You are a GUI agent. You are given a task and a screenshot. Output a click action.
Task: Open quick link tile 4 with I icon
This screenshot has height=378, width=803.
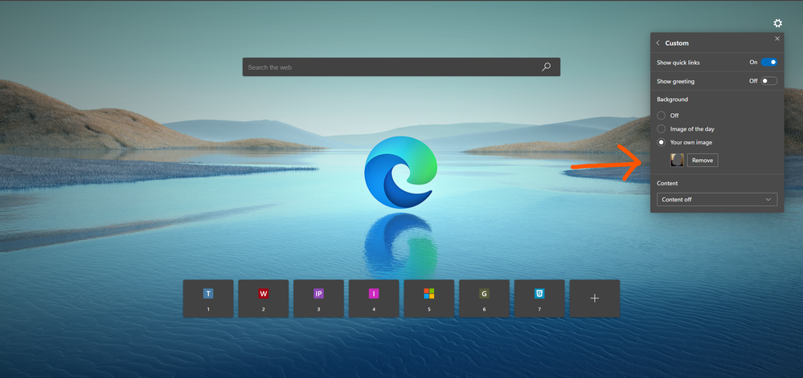pos(374,299)
